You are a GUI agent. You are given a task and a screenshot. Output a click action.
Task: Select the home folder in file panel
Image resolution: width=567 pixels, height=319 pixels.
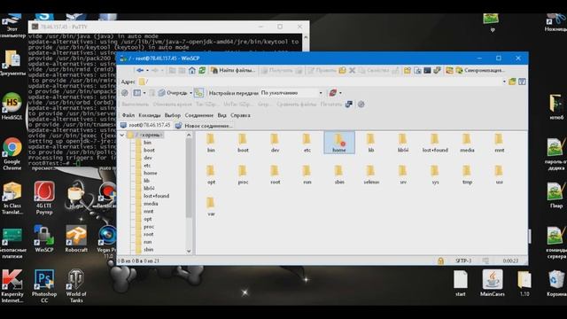[x=339, y=142]
